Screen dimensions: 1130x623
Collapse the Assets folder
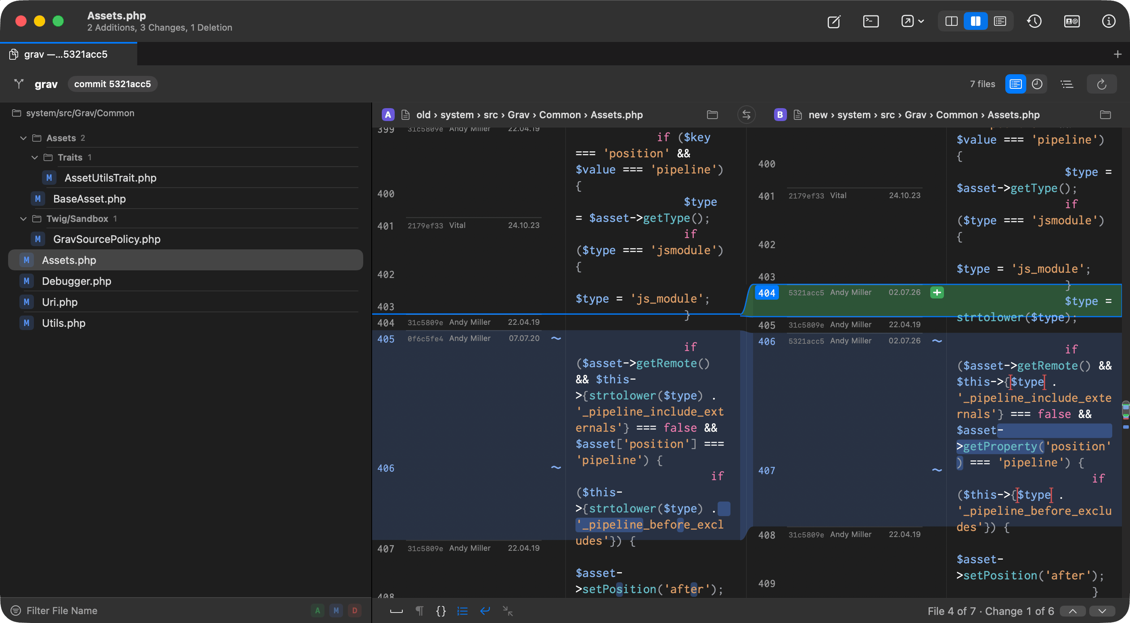pos(23,138)
